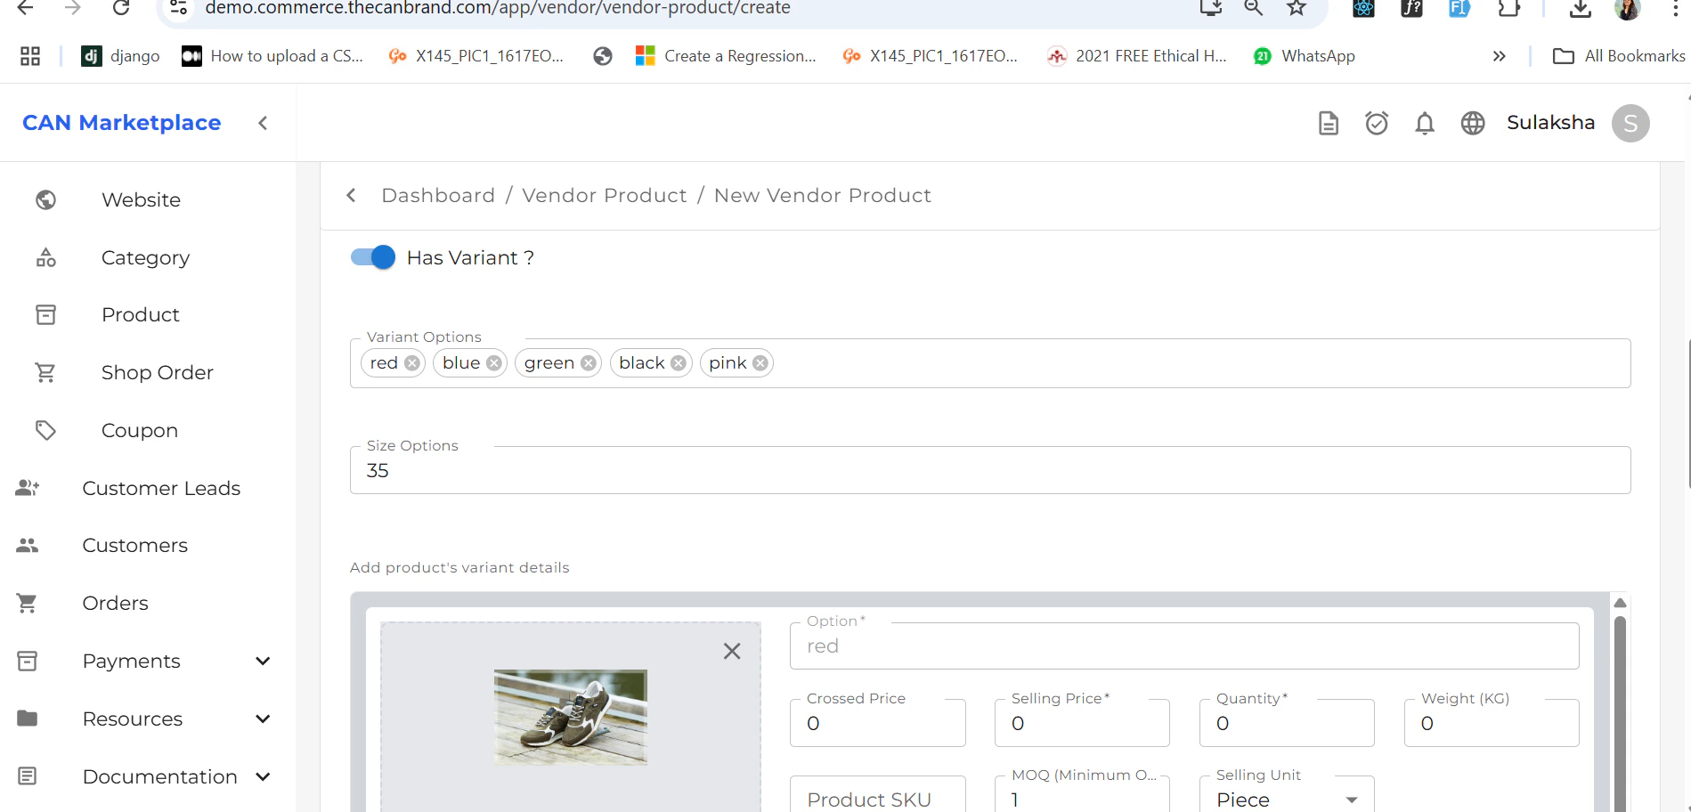Click the Customers people icon

(28, 545)
